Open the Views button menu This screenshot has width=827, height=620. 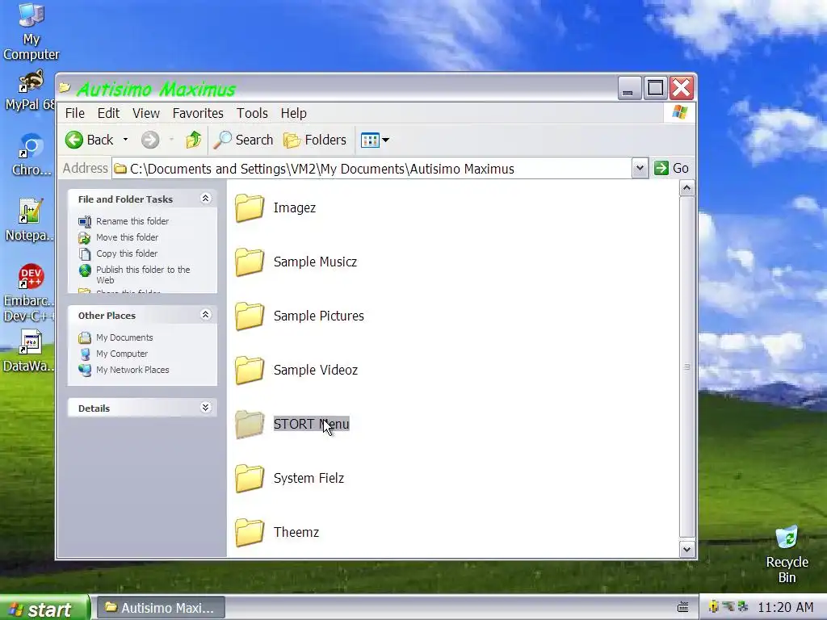pyautogui.click(x=375, y=140)
